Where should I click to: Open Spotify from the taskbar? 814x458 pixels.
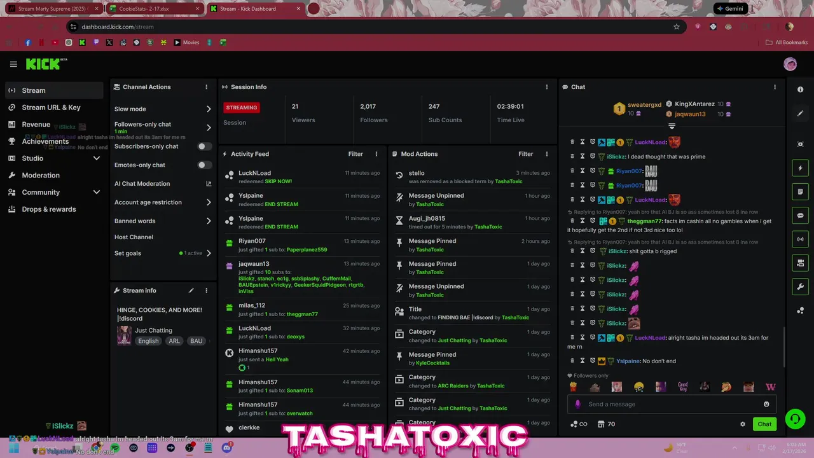[114, 448]
